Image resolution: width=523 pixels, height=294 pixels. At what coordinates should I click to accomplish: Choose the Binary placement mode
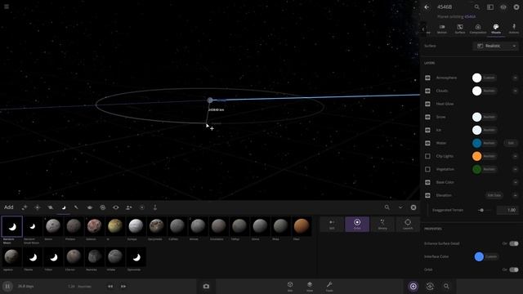click(382, 224)
